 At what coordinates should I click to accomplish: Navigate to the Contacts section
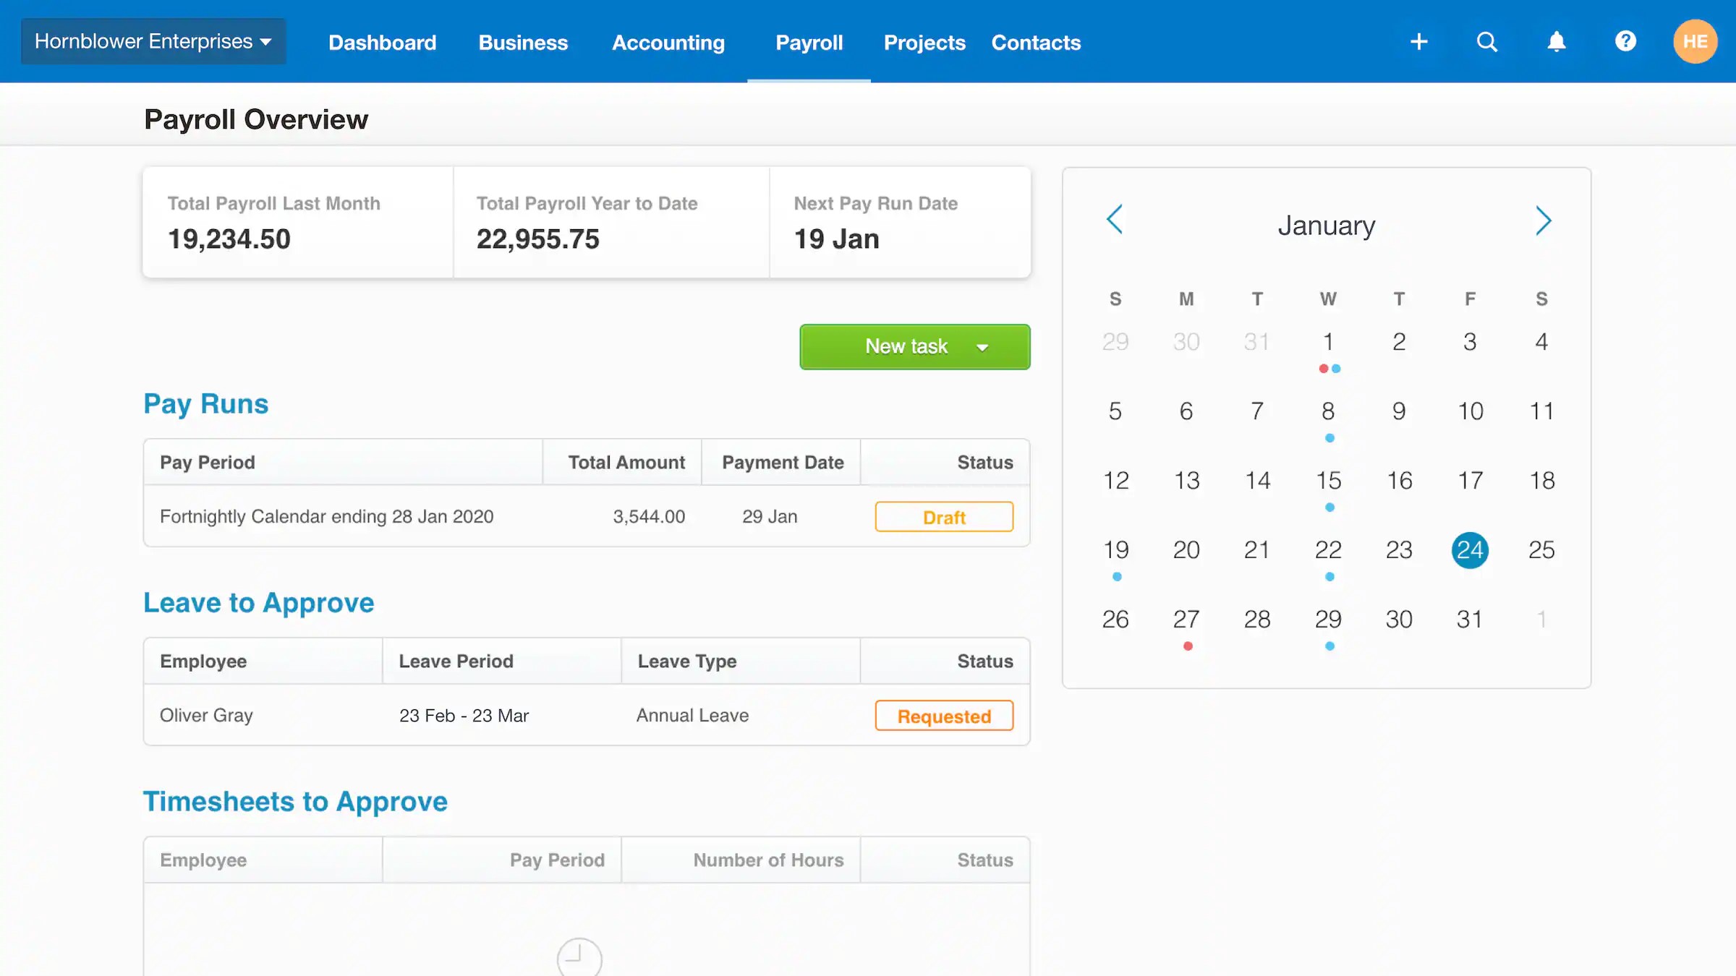tap(1036, 43)
